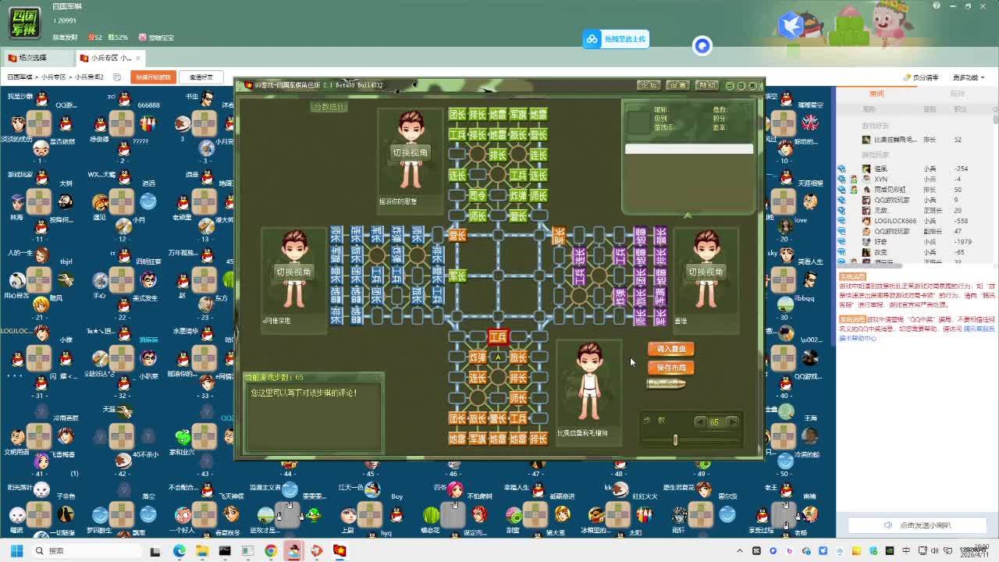Image resolution: width=999 pixels, height=562 pixels.
Task: Click the bullet icon below 保存布局
Action: tap(667, 384)
